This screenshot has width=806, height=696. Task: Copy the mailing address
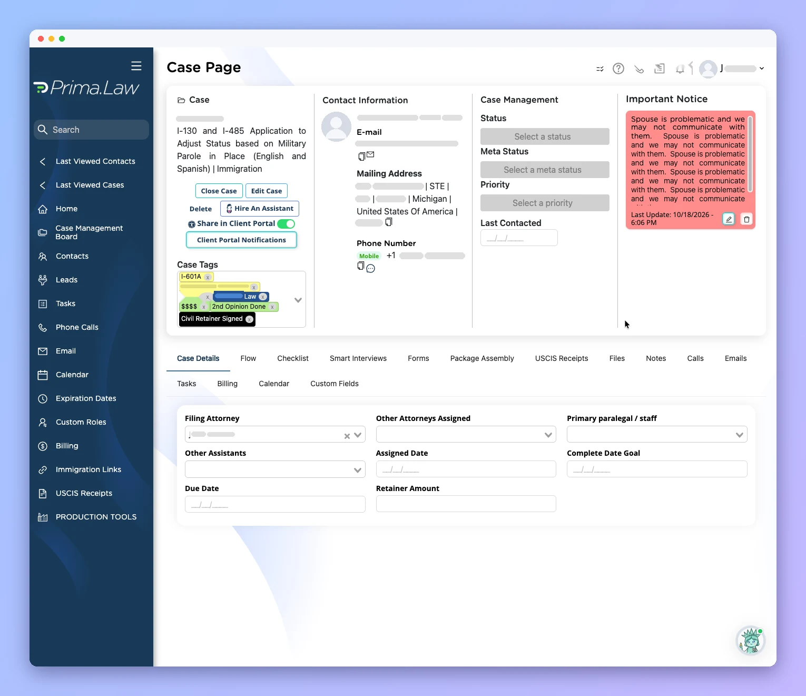click(x=389, y=222)
